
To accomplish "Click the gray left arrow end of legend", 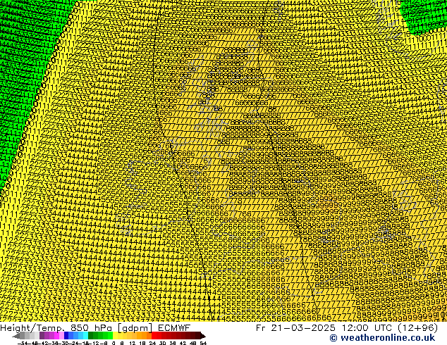I will 16,336.
